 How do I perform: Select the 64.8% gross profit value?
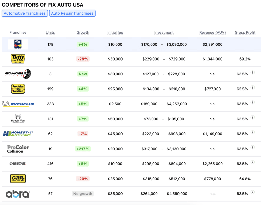(x=245, y=179)
